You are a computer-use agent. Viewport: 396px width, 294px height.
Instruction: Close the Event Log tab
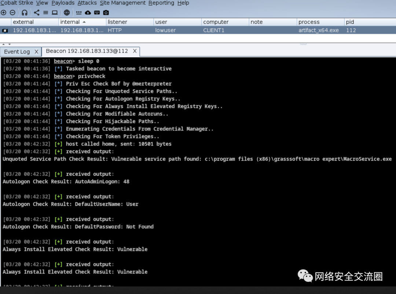36,52
